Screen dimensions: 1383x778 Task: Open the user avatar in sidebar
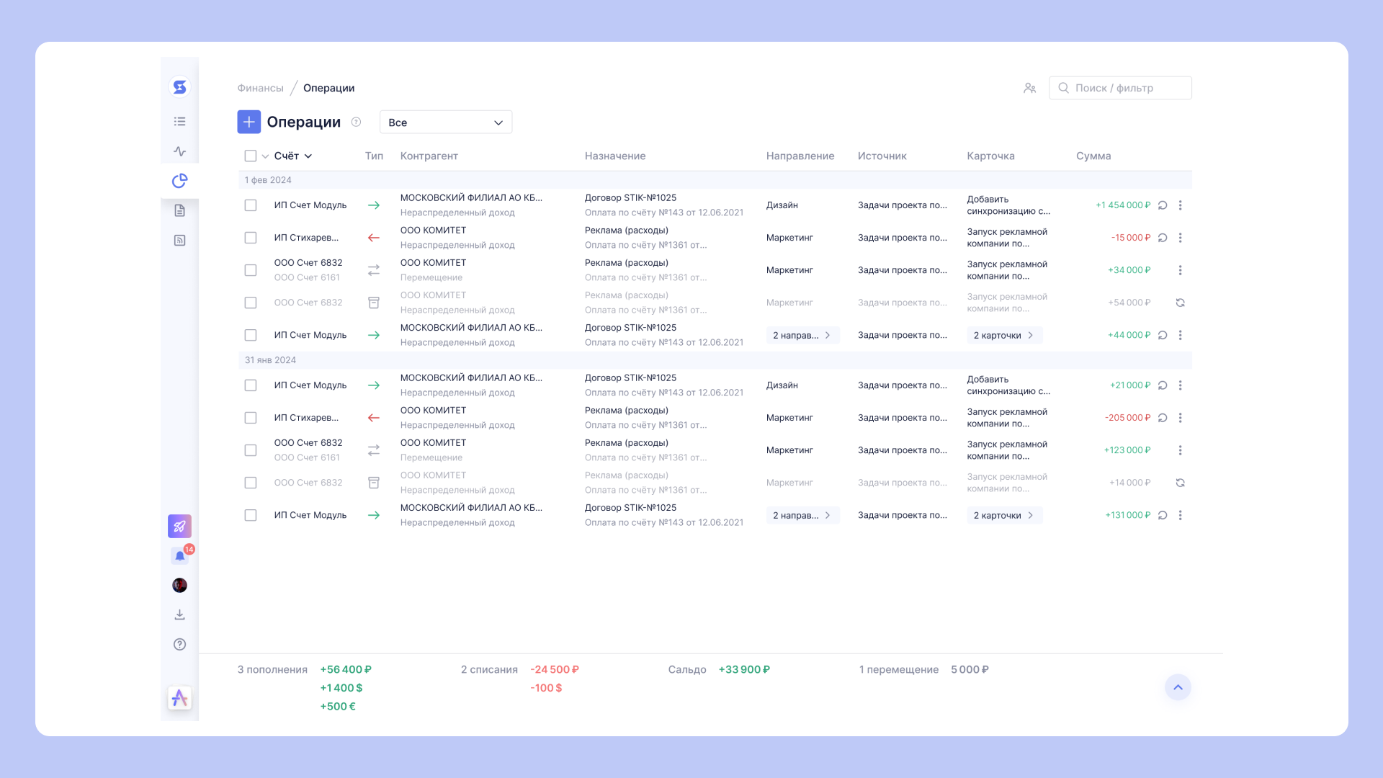coord(179,585)
